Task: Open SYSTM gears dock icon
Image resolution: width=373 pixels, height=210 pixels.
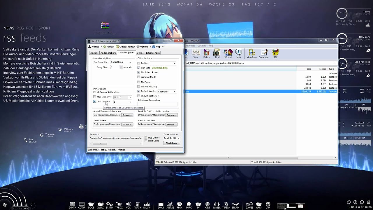Action: [110, 205]
